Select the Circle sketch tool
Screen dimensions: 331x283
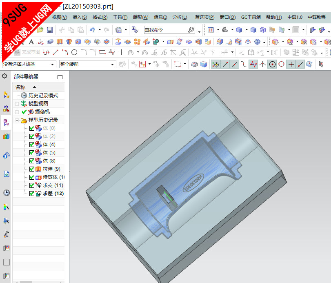click(x=74, y=52)
